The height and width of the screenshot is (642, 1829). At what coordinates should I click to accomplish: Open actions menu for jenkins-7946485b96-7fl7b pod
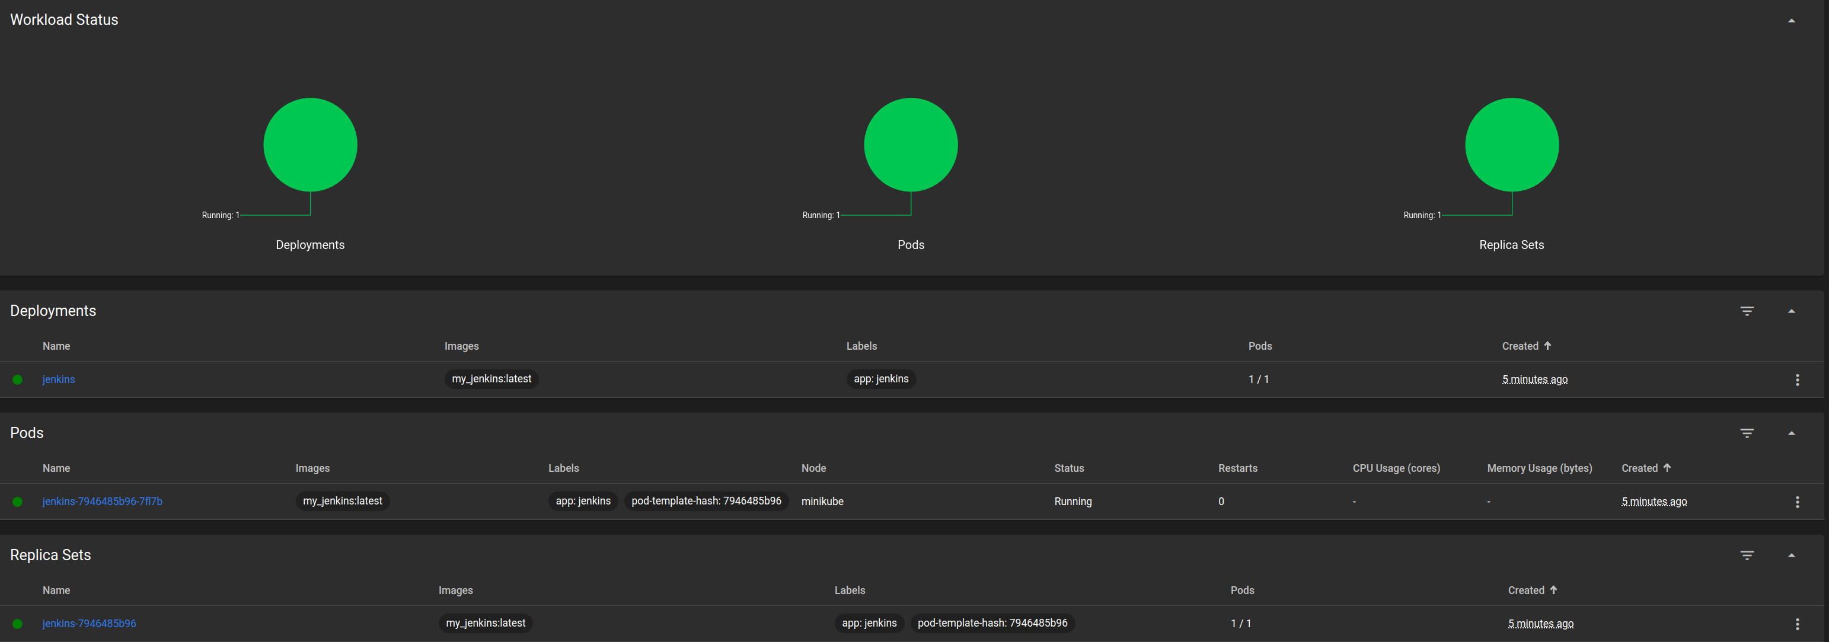point(1797,502)
